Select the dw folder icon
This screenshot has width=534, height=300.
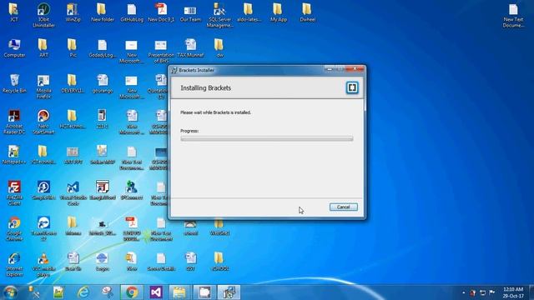pyautogui.click(x=219, y=48)
